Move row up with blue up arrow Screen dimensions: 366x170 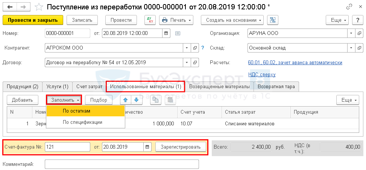pos(126,100)
